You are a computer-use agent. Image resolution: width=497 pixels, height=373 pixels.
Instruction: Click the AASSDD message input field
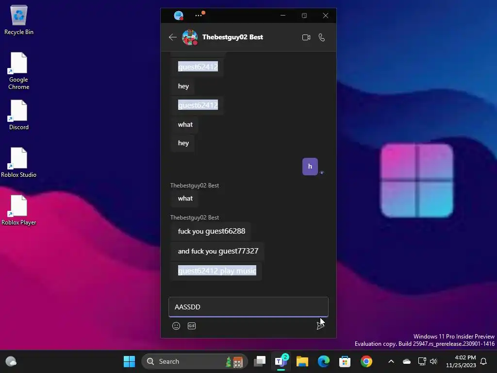248,307
